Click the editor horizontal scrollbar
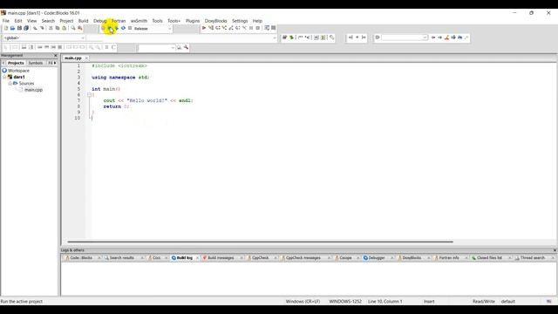 click(x=260, y=242)
